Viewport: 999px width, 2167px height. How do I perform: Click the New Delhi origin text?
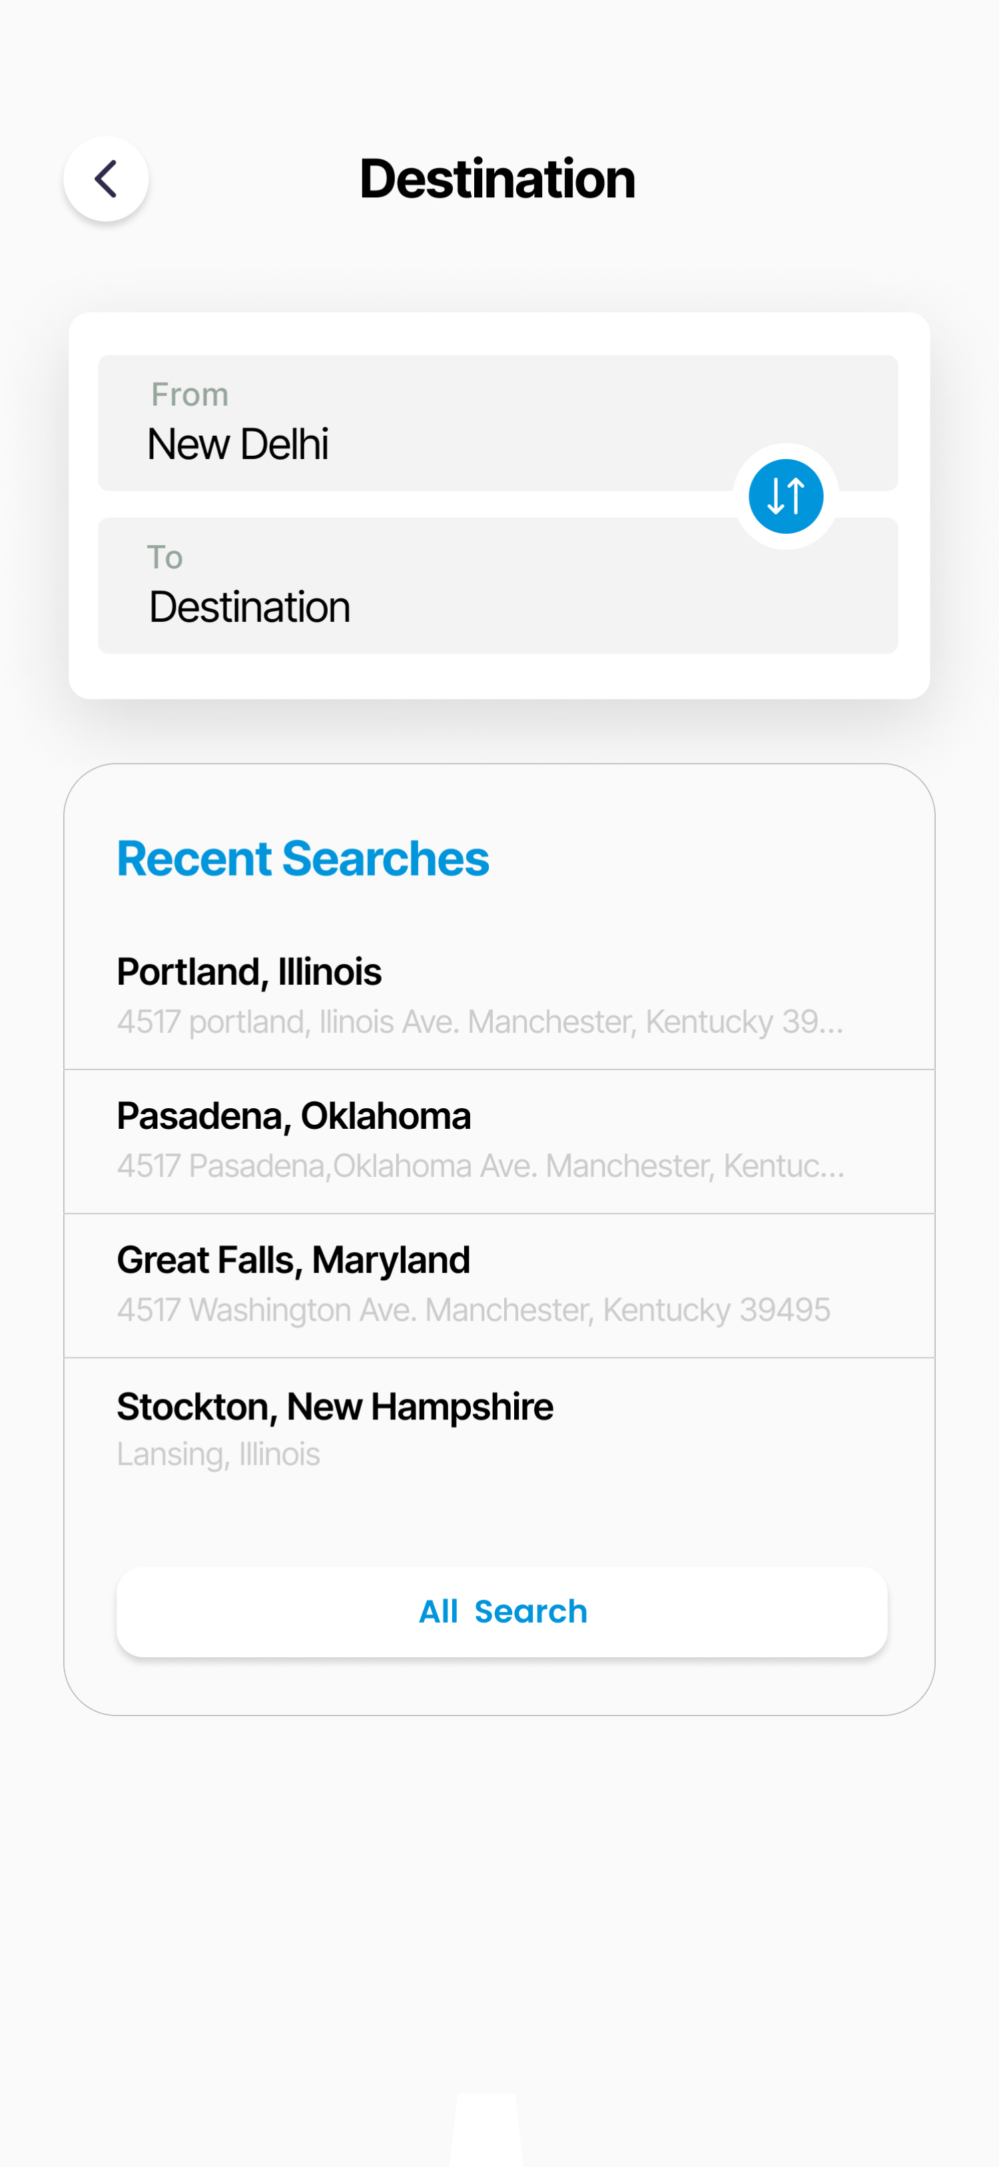pos(238,444)
